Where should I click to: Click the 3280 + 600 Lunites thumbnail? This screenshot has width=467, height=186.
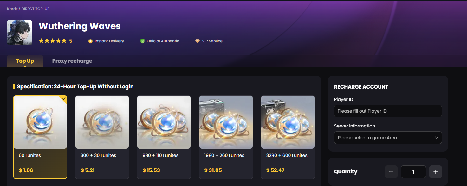(288, 122)
